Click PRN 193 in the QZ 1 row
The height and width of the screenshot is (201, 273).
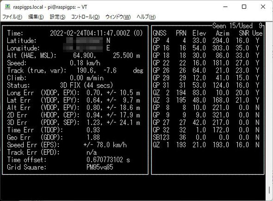click(x=181, y=145)
